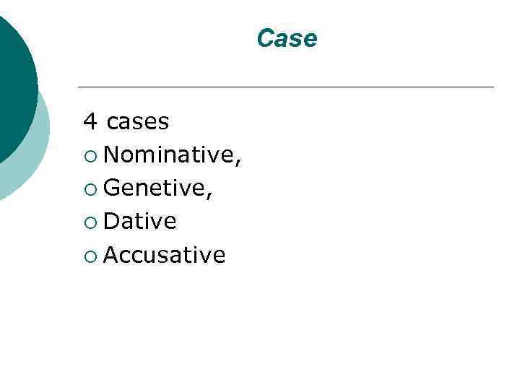This screenshot has height=390, width=520.
Task: Click the bullet before Accusative
Action: pyautogui.click(x=88, y=256)
